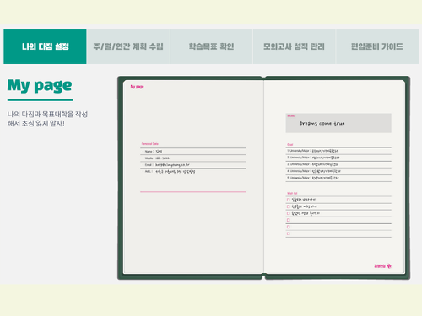Check the first Wish list checkbox
Viewport: 422px width, 316px height.
[289, 200]
